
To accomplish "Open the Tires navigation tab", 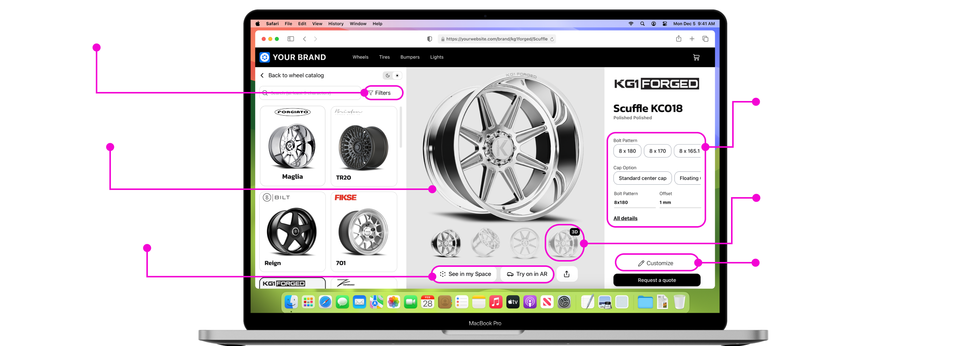I will tap(384, 57).
